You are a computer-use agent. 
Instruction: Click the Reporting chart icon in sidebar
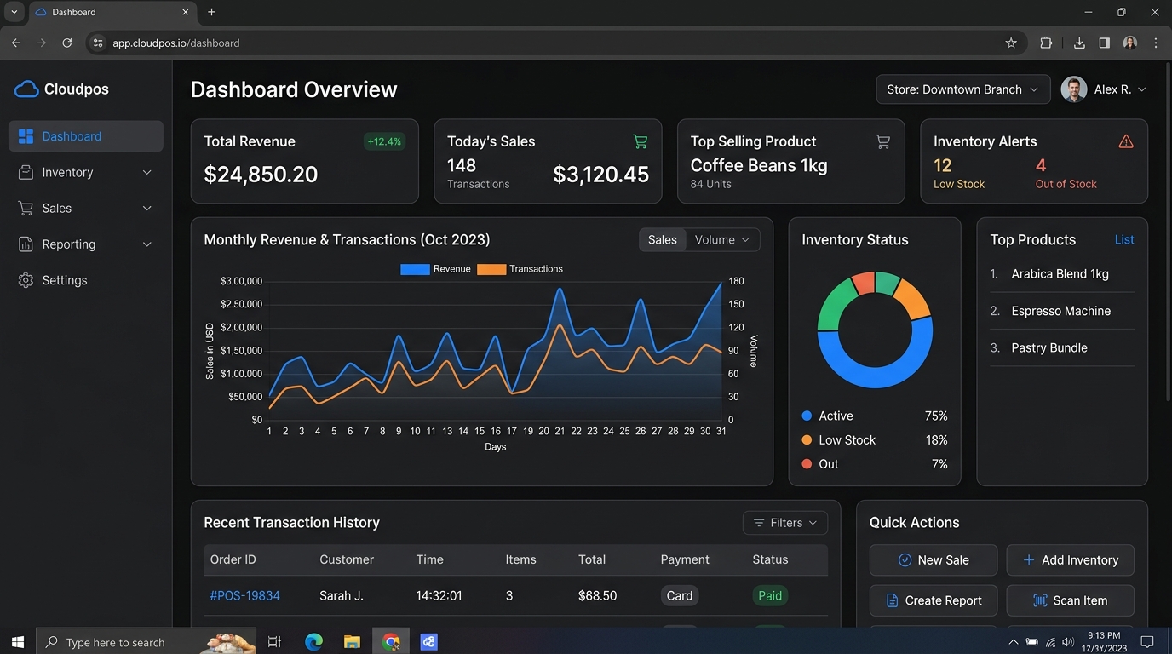[x=26, y=244]
